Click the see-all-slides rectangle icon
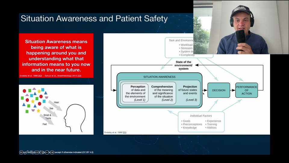 point(42,152)
